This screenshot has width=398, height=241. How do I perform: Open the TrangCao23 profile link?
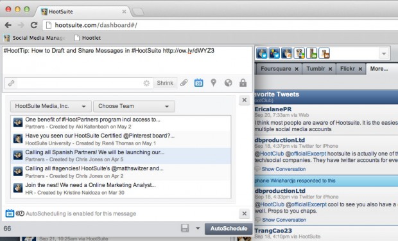(x=273, y=231)
